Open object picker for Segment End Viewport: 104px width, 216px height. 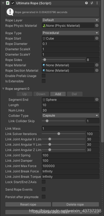97,99
